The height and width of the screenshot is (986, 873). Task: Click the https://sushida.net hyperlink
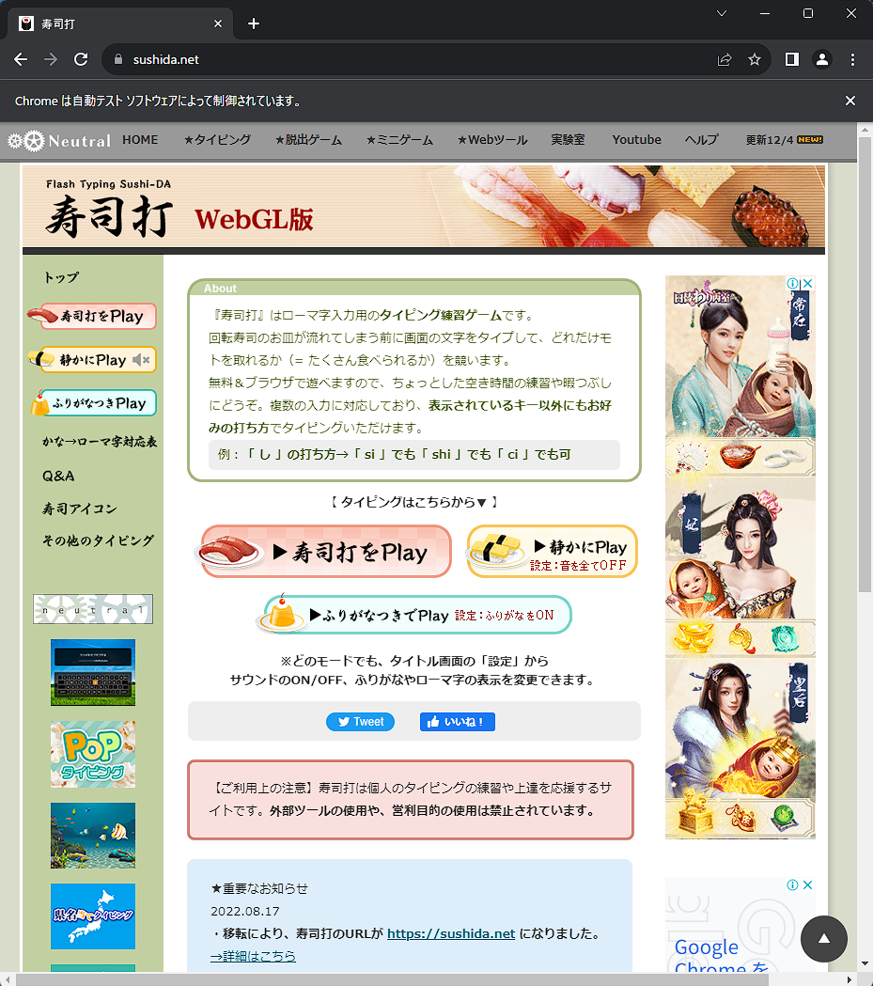pos(450,933)
